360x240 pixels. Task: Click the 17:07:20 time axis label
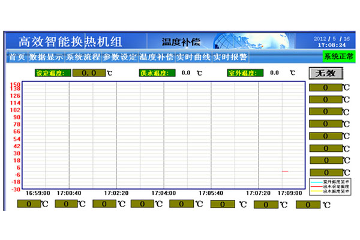[258, 193]
